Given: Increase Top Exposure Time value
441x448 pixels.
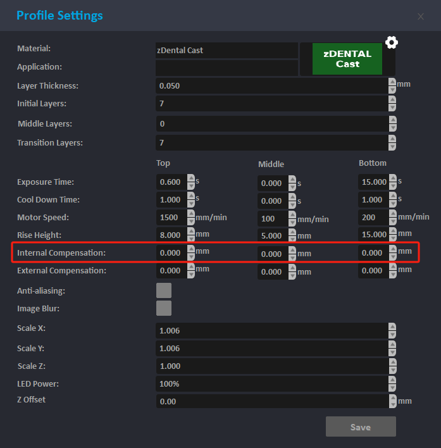Looking at the screenshot, I should (x=190, y=178).
